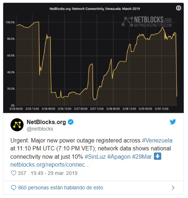Click the blue verified badge
Image resolution: width=188 pixels, height=198 pixels.
point(71,122)
